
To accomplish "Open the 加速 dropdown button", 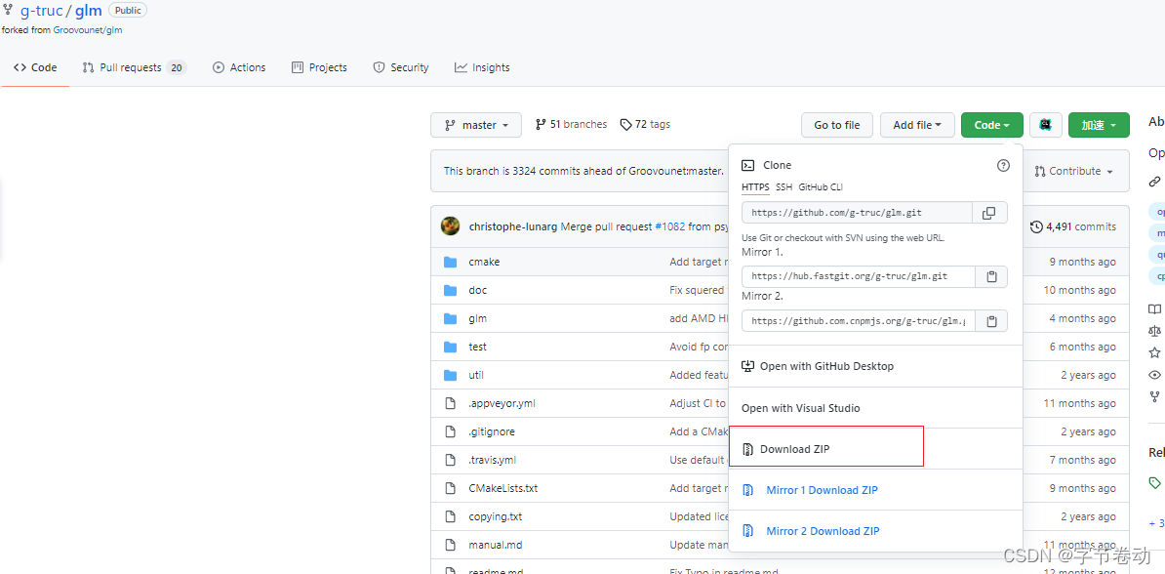I will tap(1099, 125).
